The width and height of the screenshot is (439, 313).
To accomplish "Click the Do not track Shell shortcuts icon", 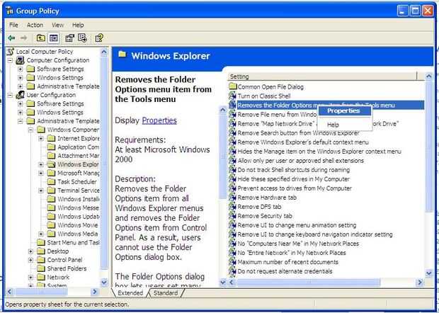I will [x=232, y=170].
